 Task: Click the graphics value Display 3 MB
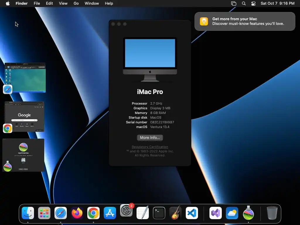pyautogui.click(x=160, y=108)
